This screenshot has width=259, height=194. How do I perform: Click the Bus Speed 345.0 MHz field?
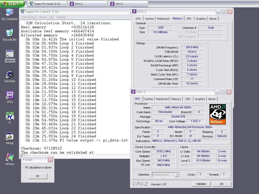[164, 160]
